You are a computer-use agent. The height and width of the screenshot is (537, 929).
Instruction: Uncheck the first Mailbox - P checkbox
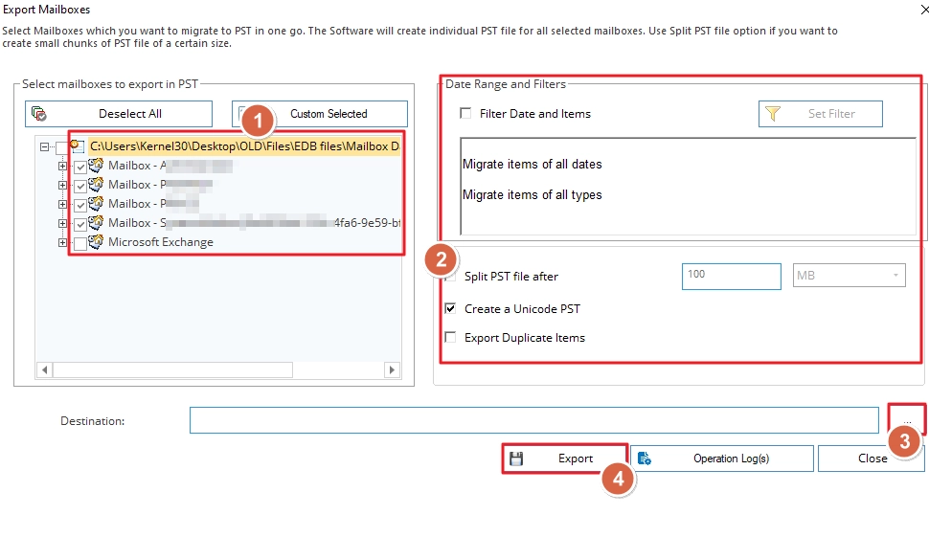(80, 186)
